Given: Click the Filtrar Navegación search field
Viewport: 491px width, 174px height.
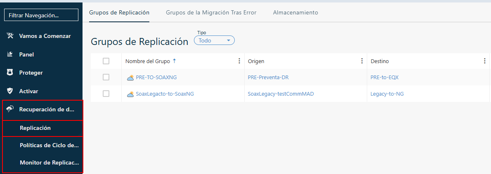Looking at the screenshot, I should point(41,15).
